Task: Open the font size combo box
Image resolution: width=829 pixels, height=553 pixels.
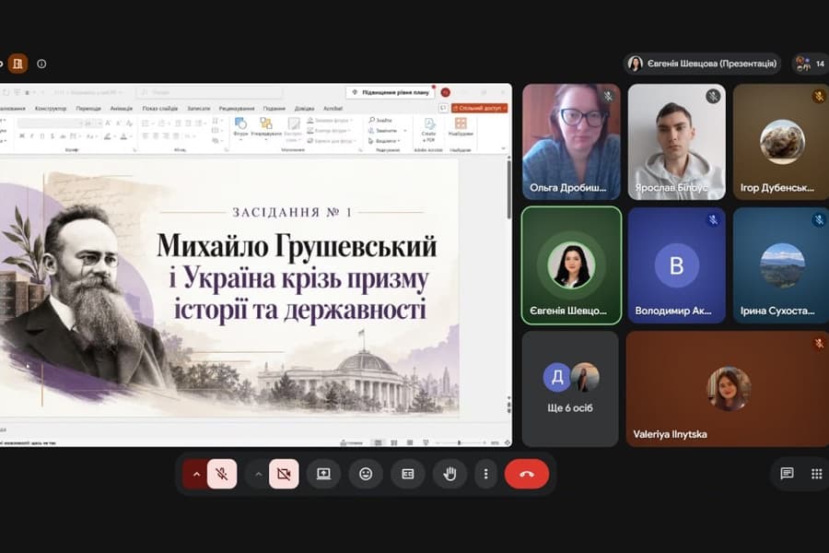Action: pos(92,124)
